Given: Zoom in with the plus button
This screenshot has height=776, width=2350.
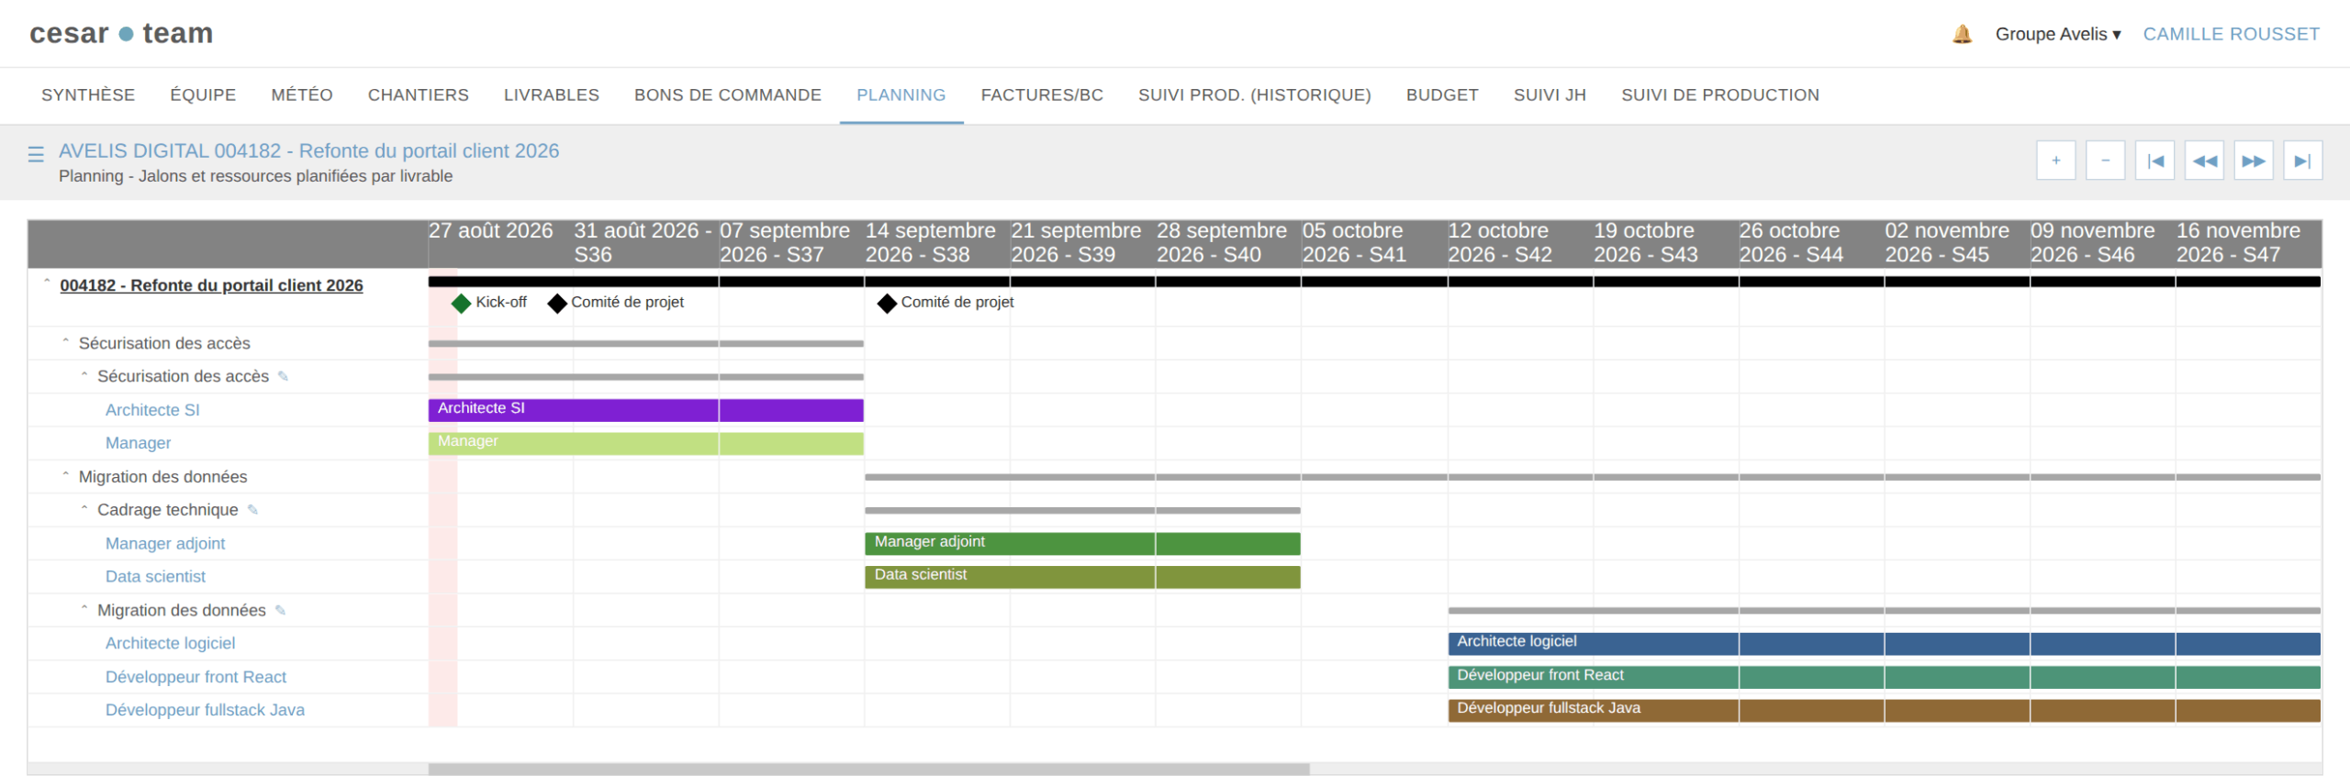Looking at the screenshot, I should [2056, 161].
